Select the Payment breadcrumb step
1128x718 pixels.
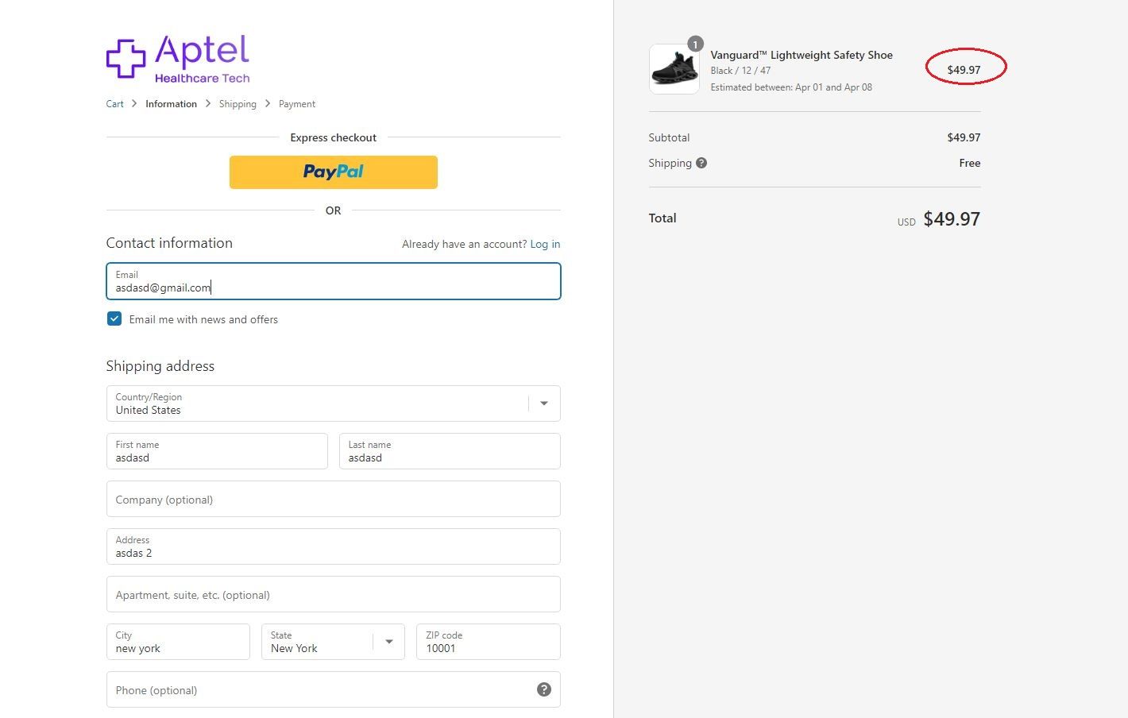pos(297,104)
